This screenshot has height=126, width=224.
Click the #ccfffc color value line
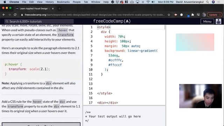[x=116, y=60]
